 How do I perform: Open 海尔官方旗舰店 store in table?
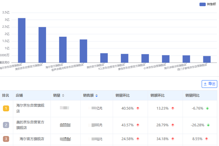(32, 139)
